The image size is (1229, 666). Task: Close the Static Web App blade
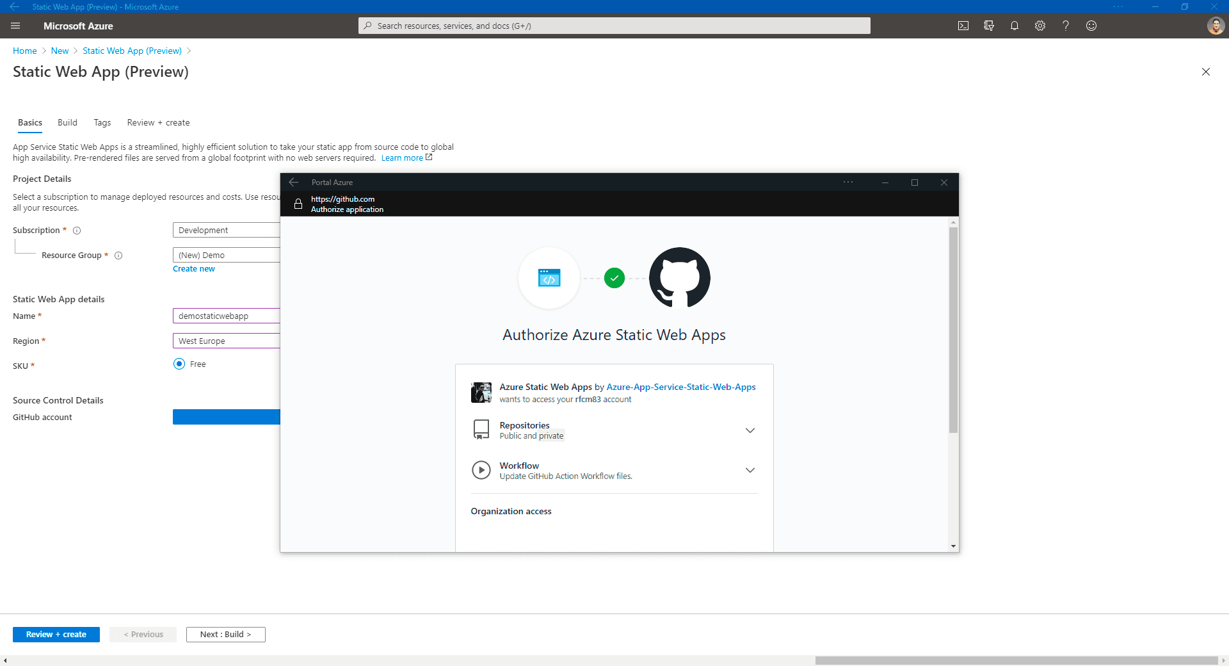pos(1206,72)
